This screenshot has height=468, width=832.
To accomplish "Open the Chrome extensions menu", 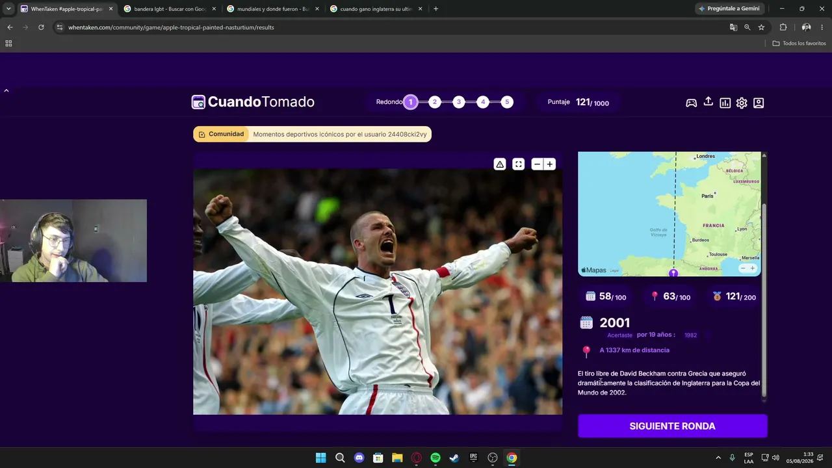I will tap(783, 27).
